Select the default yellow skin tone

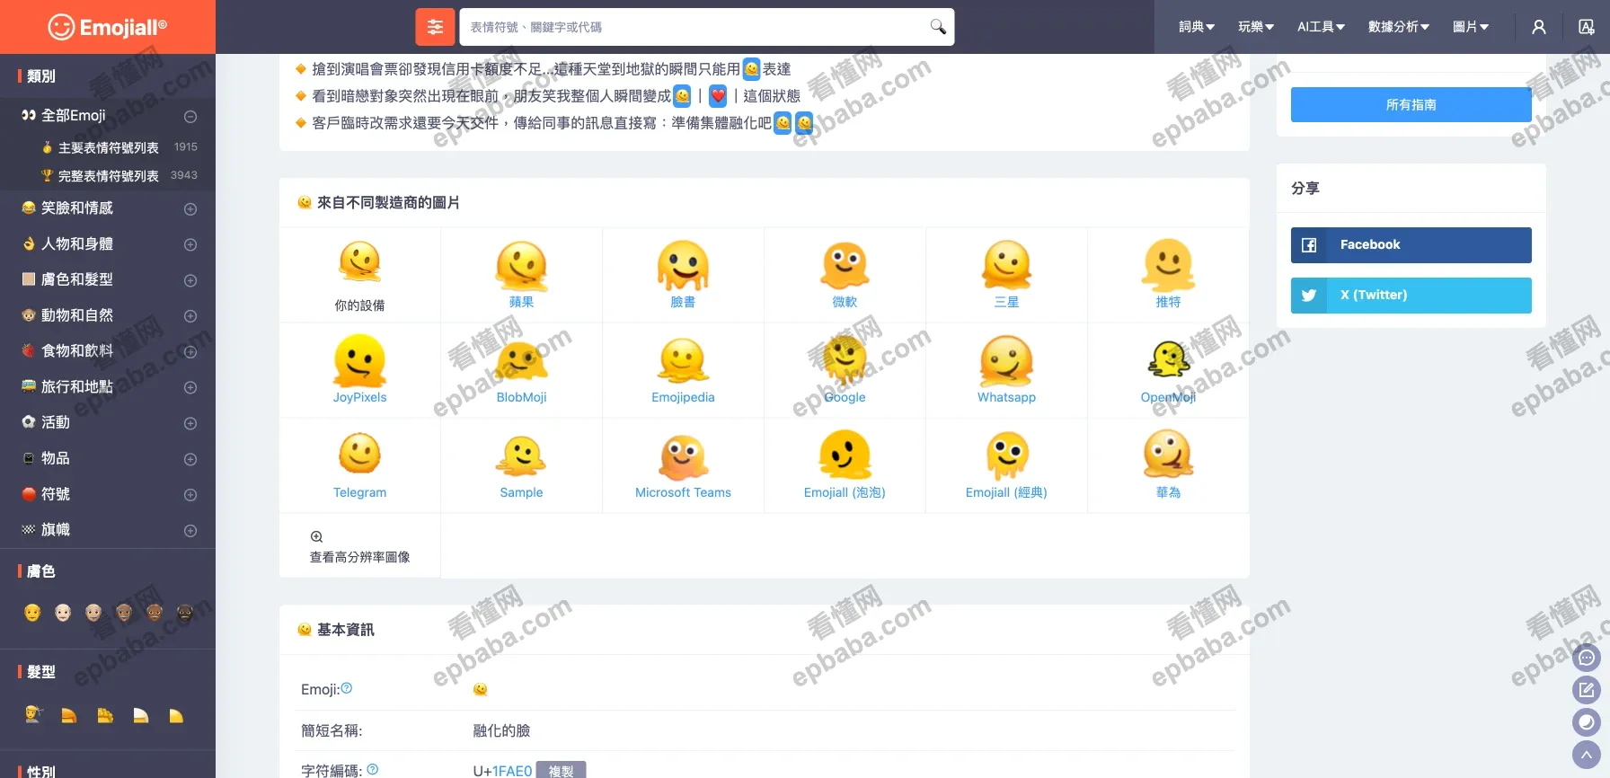[32, 613]
